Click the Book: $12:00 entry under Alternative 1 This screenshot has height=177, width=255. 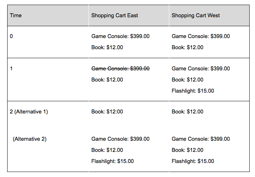[x=107, y=112]
